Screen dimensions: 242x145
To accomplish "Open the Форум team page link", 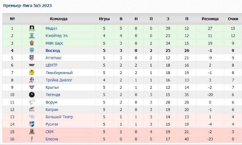I will (x=51, y=102).
